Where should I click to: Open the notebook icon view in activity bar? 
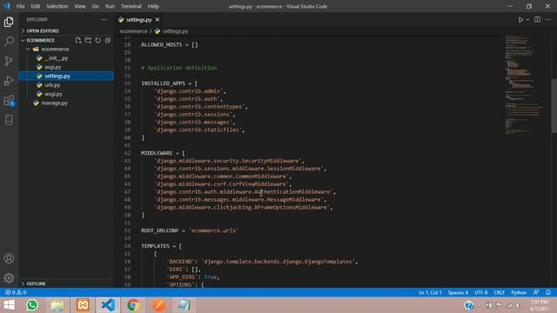click(x=9, y=120)
